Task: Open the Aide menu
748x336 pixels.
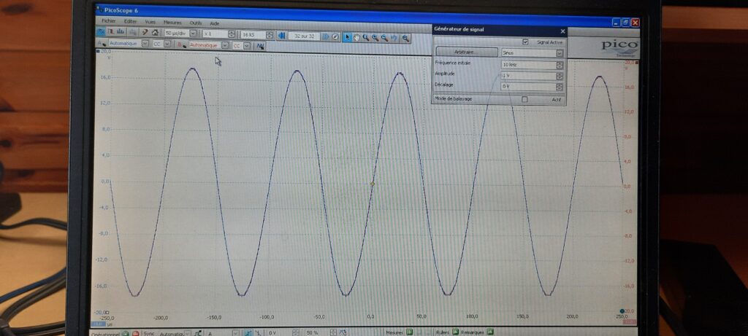Action: (x=215, y=23)
